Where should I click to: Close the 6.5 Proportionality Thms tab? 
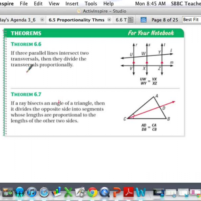click(x=109, y=20)
